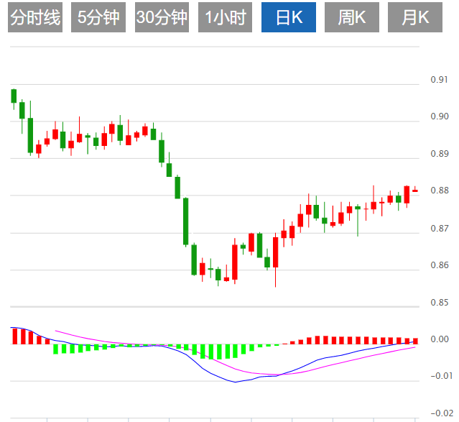Open the 1小时 interval chart

tap(225, 17)
